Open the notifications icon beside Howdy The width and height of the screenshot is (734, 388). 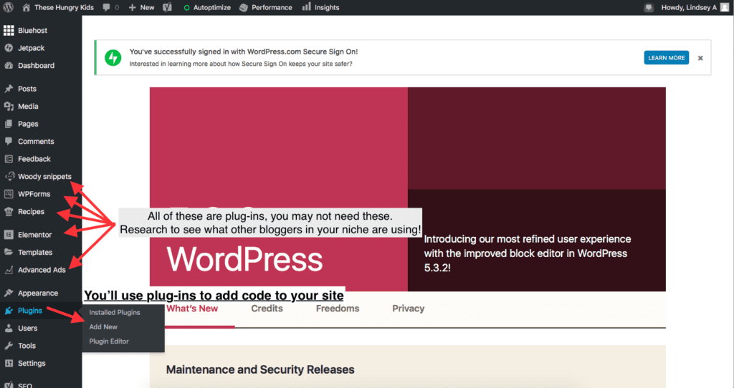tap(648, 7)
